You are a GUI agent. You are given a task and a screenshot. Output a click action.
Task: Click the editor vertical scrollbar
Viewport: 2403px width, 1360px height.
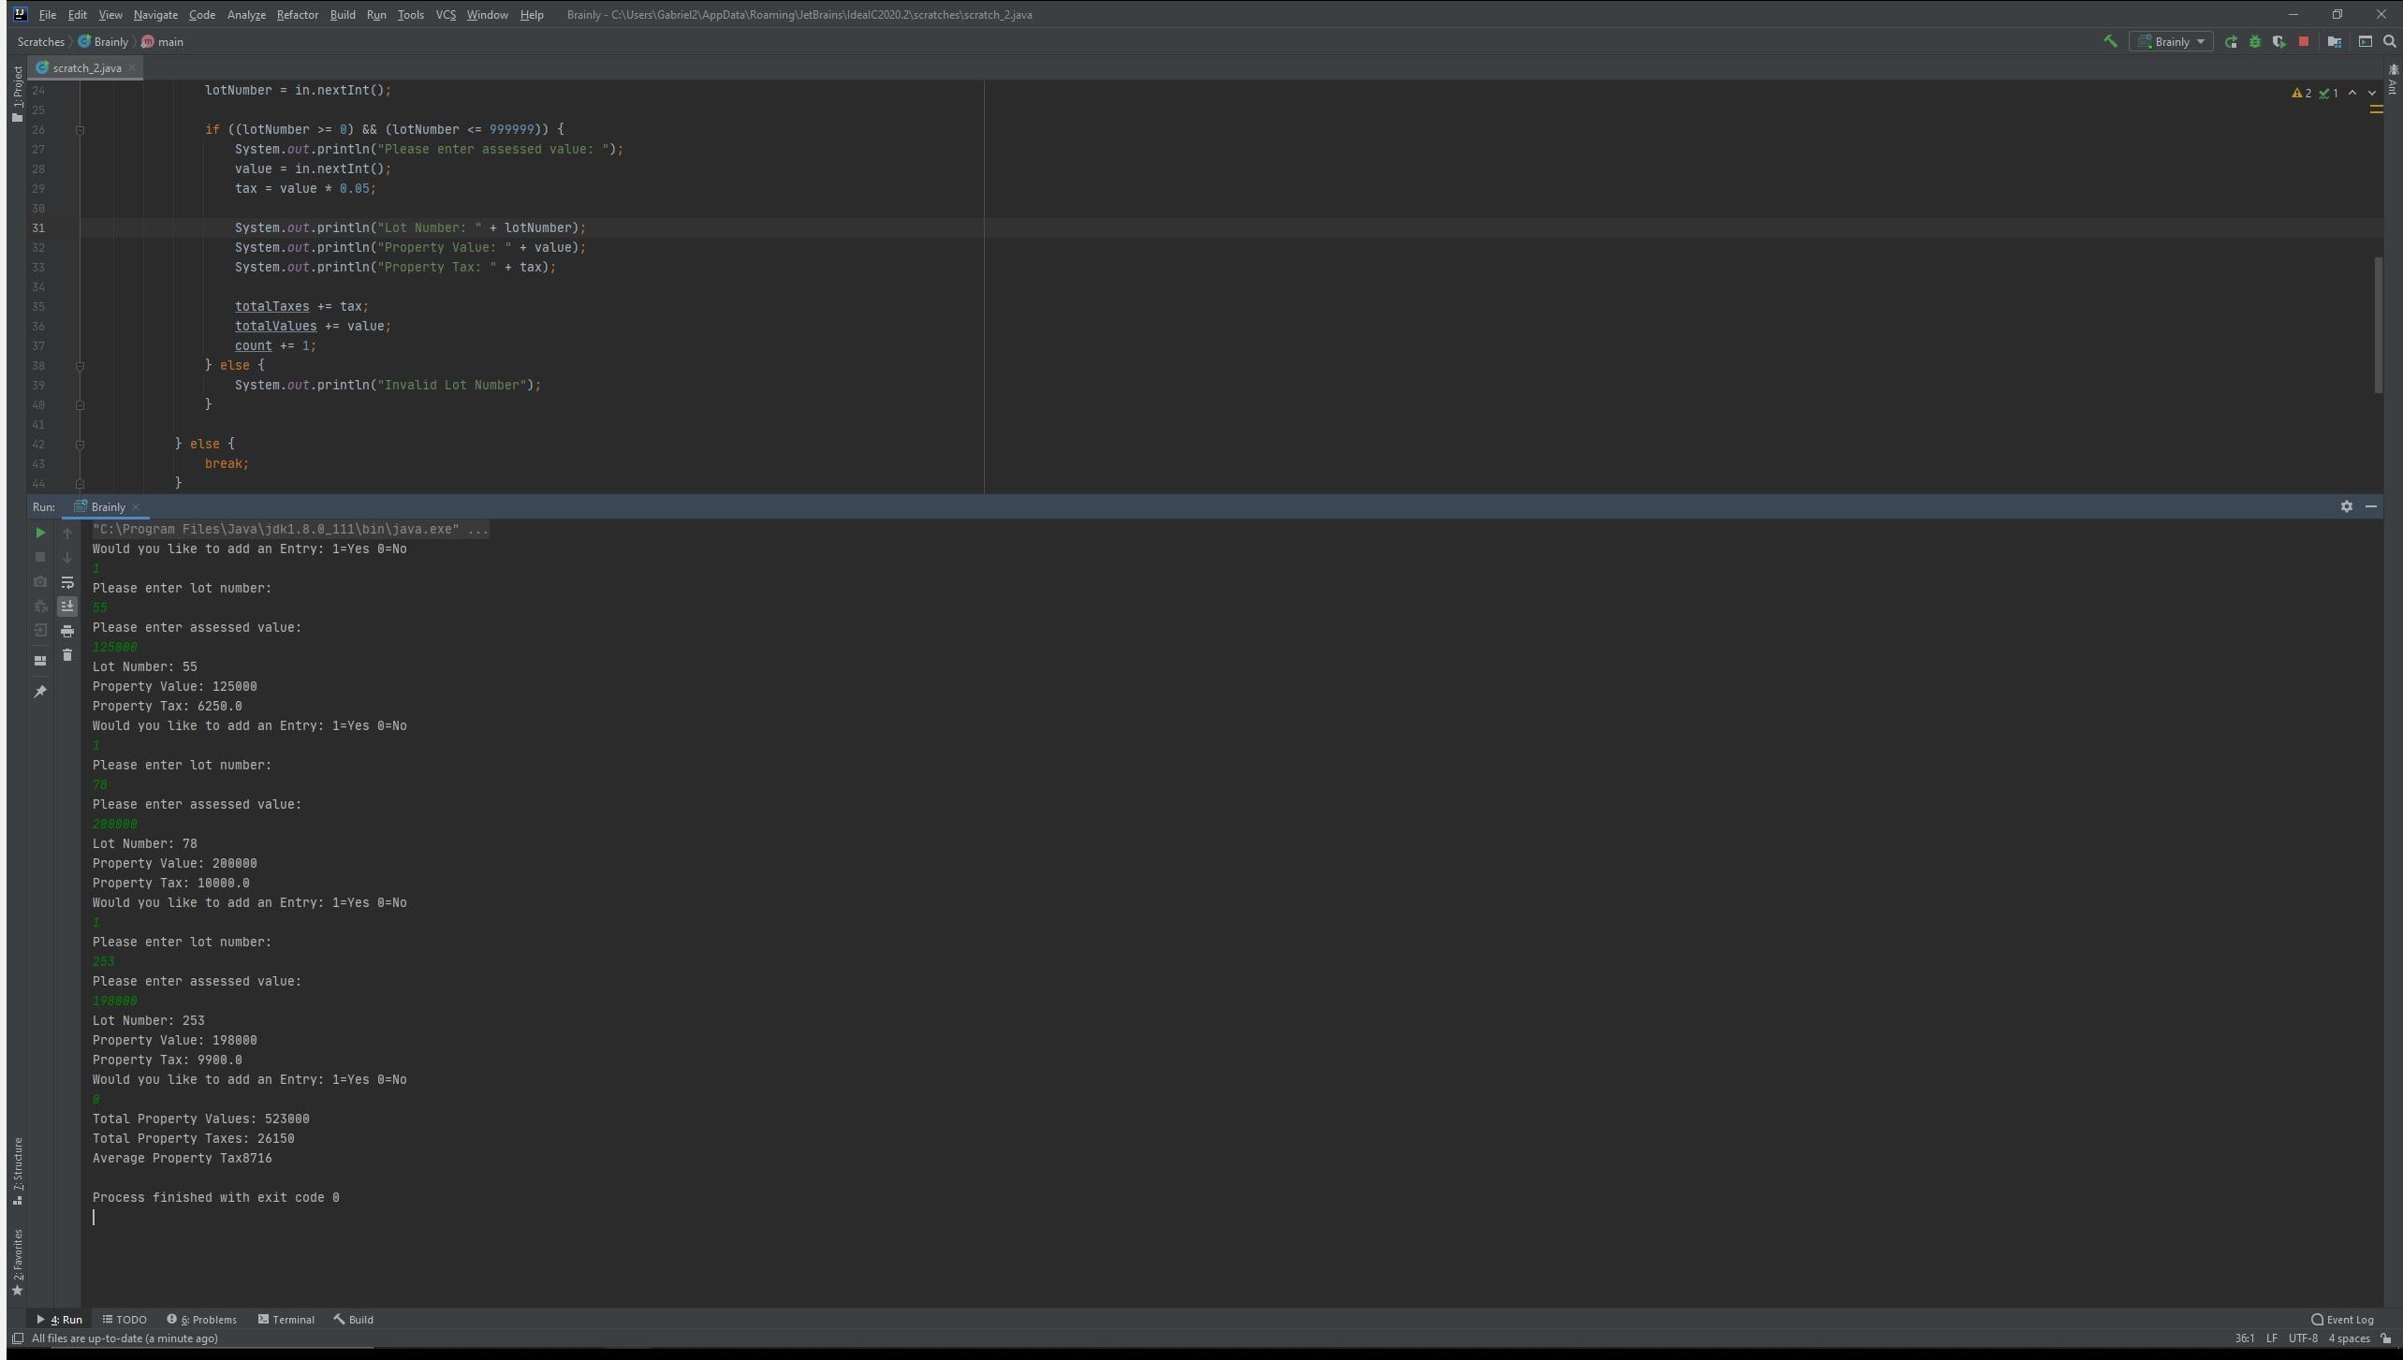tap(2378, 325)
